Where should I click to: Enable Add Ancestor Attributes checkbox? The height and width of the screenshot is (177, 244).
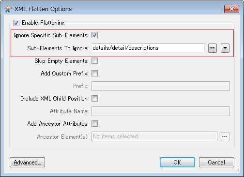click(94, 124)
